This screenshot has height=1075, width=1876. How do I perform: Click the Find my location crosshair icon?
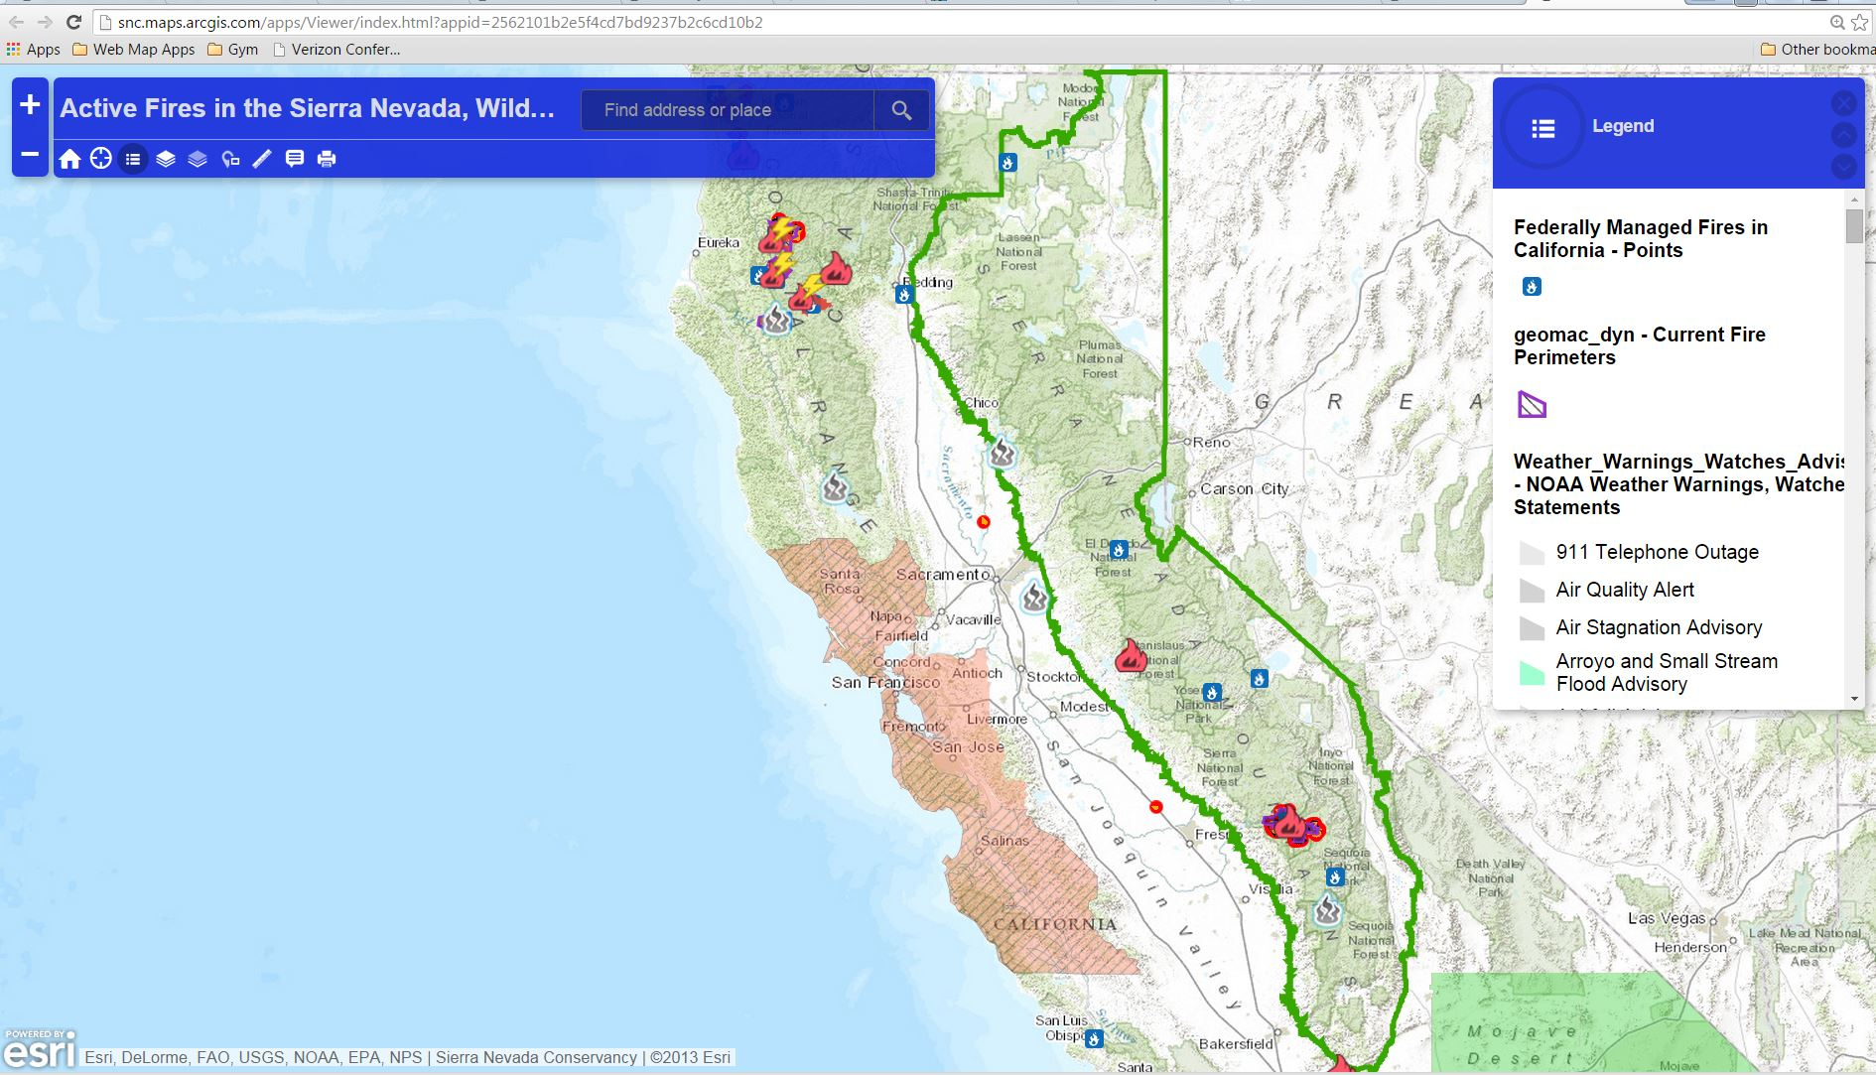click(101, 159)
